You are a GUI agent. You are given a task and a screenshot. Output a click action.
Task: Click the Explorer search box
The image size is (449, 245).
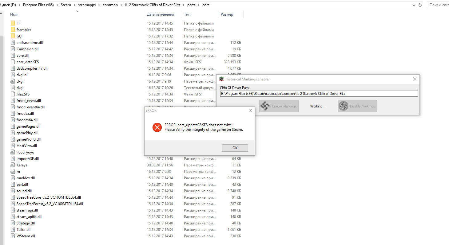(x=438, y=5)
